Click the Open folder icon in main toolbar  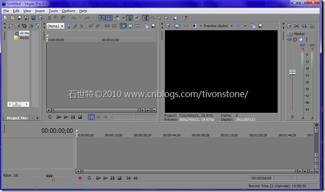(13, 18)
